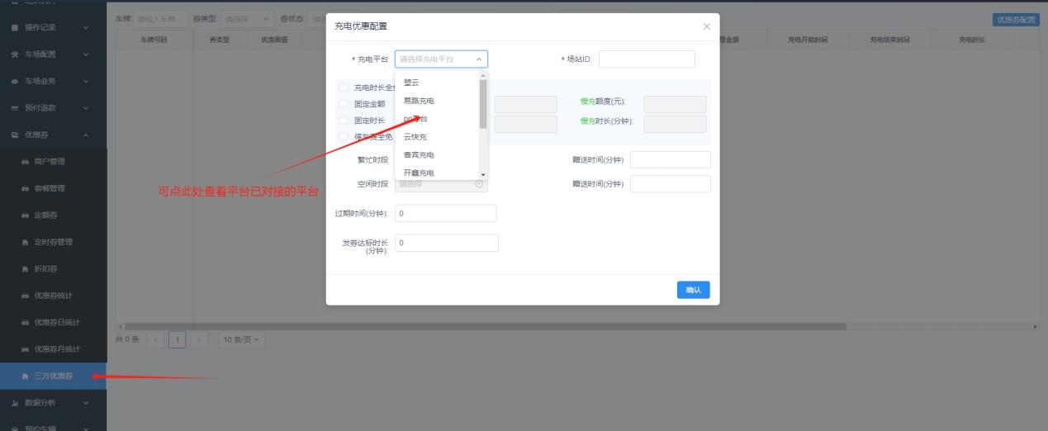
Task: Choose 易路充电 from platform list
Action: (437, 101)
